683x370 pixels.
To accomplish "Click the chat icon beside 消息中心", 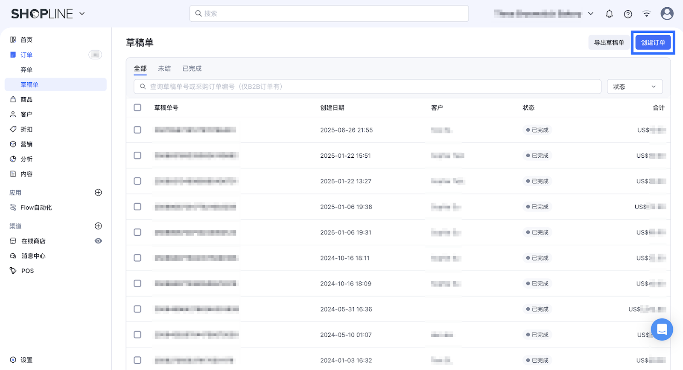I will [13, 256].
